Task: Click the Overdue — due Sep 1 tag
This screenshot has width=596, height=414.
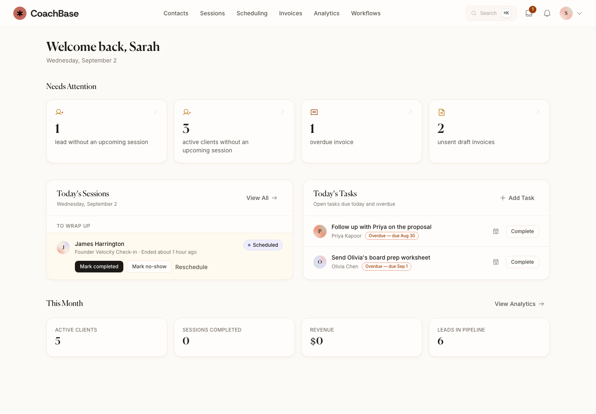Action: click(x=387, y=267)
